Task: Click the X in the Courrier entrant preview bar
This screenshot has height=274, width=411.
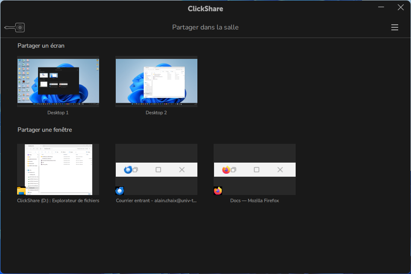Action: click(181, 169)
